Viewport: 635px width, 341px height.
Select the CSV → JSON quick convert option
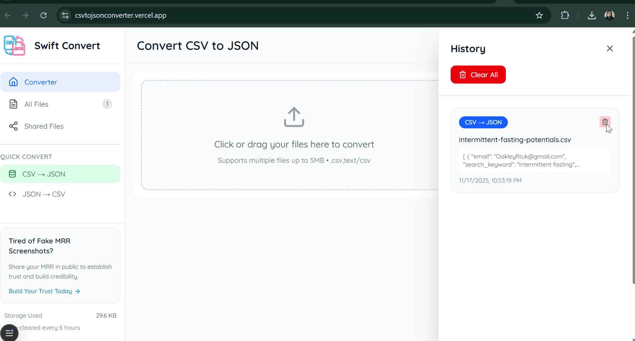coord(44,174)
